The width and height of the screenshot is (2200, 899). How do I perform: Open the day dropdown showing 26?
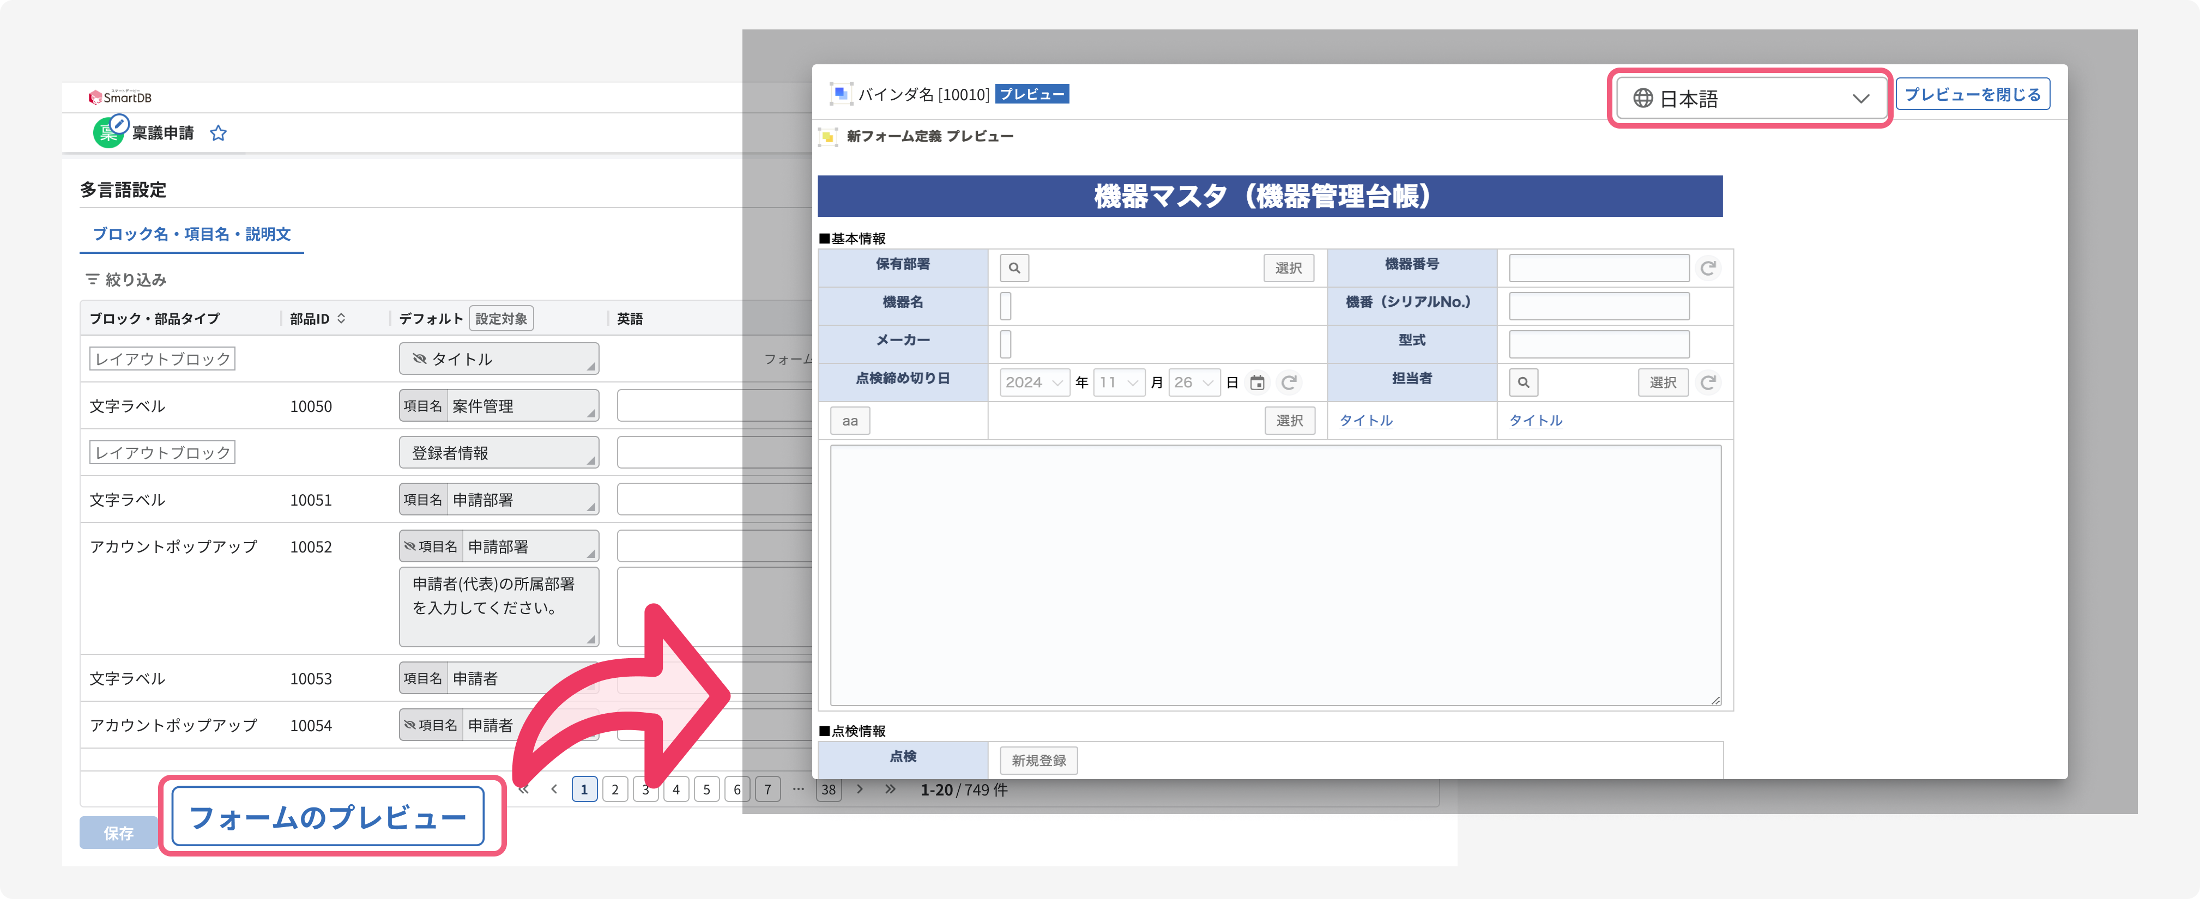tap(1194, 382)
